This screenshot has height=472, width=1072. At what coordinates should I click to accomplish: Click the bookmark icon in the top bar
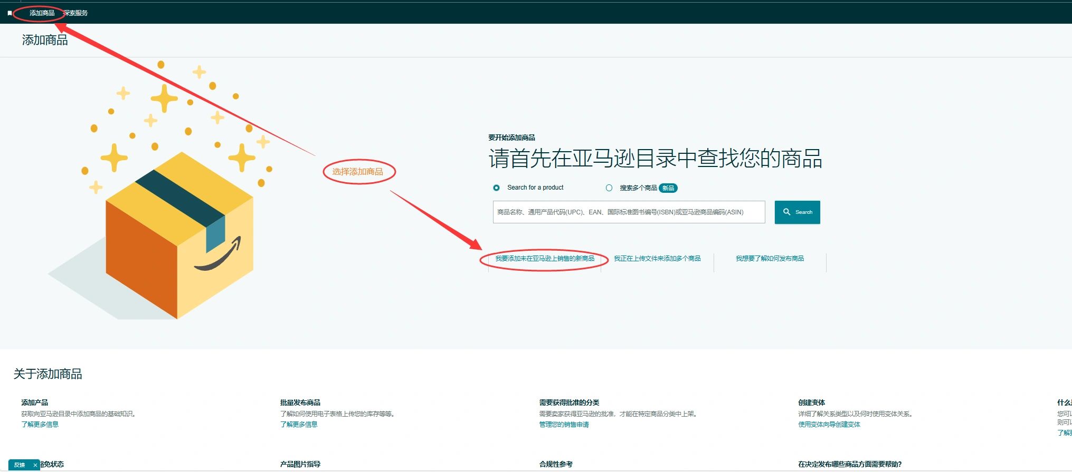tap(10, 13)
